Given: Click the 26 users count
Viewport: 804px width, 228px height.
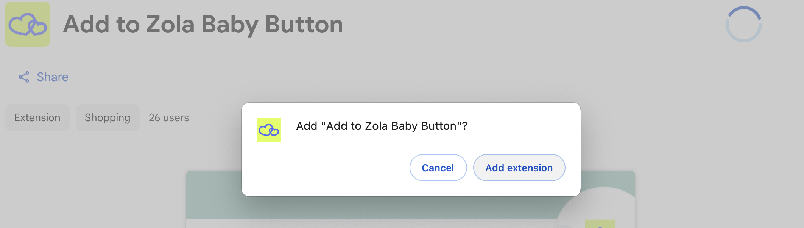Looking at the screenshot, I should [x=169, y=118].
